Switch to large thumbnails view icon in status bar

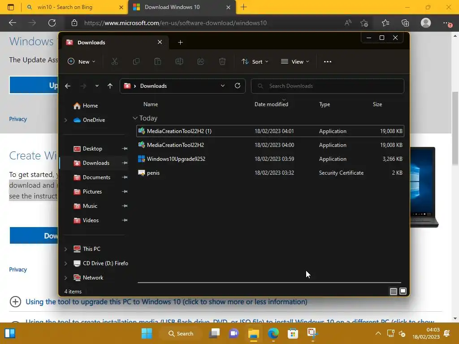click(403, 291)
